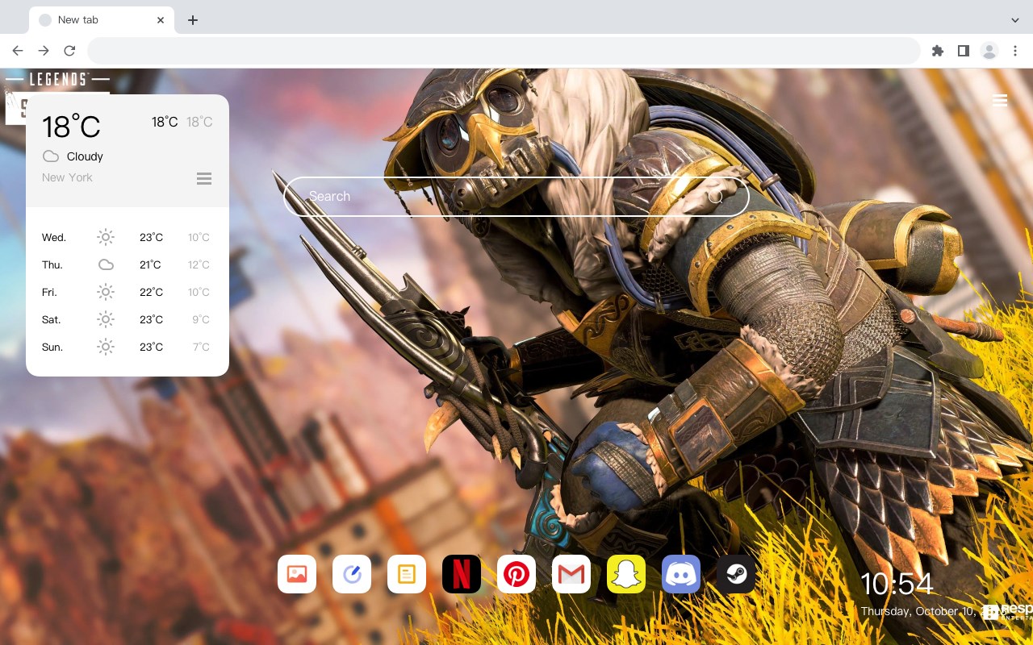Click the current 18°C large temperature
This screenshot has height=645, width=1033.
coord(71,127)
